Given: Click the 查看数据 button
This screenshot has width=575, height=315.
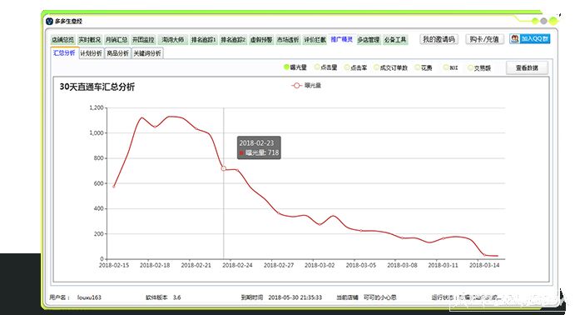Looking at the screenshot, I should coord(527,68).
